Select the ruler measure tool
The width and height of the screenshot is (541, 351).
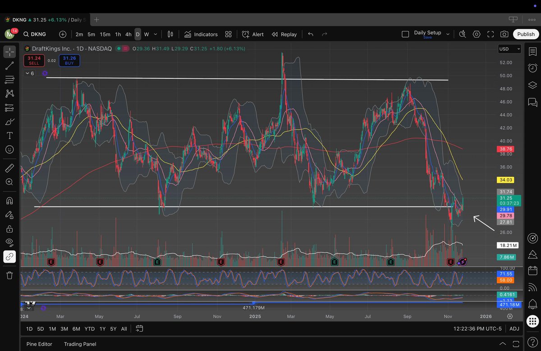pos(9,168)
